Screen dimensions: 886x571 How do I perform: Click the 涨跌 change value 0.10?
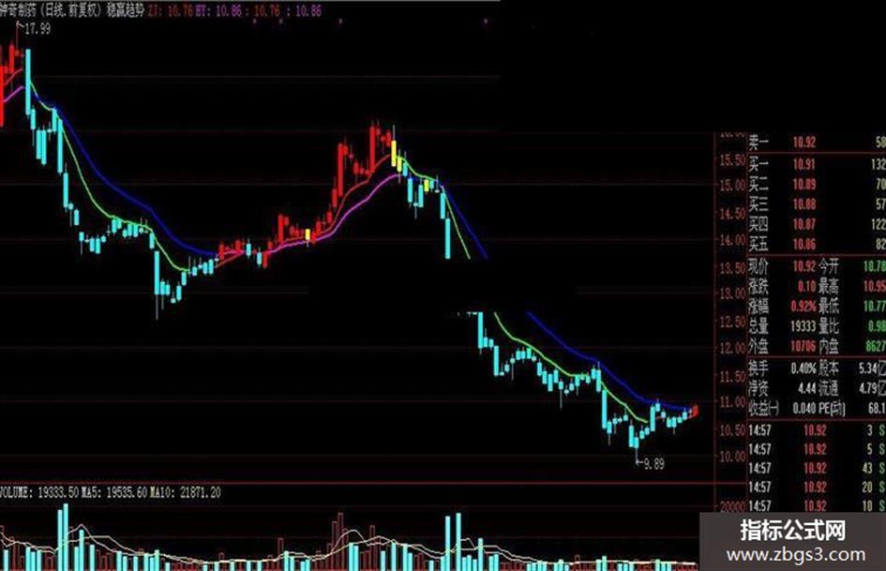pos(806,286)
